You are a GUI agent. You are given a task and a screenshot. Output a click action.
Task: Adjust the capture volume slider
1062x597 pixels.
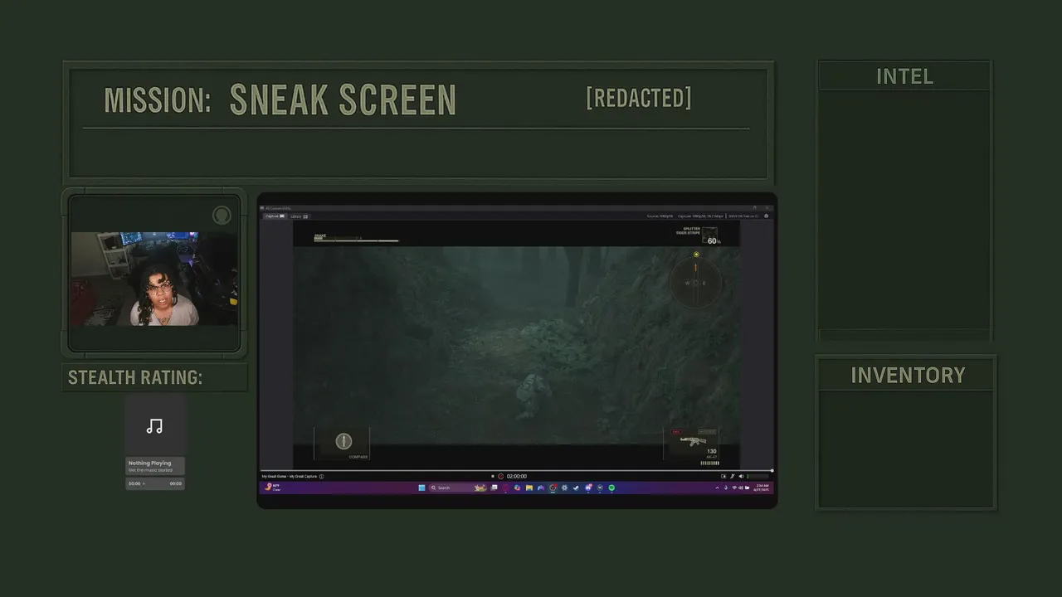coord(758,476)
